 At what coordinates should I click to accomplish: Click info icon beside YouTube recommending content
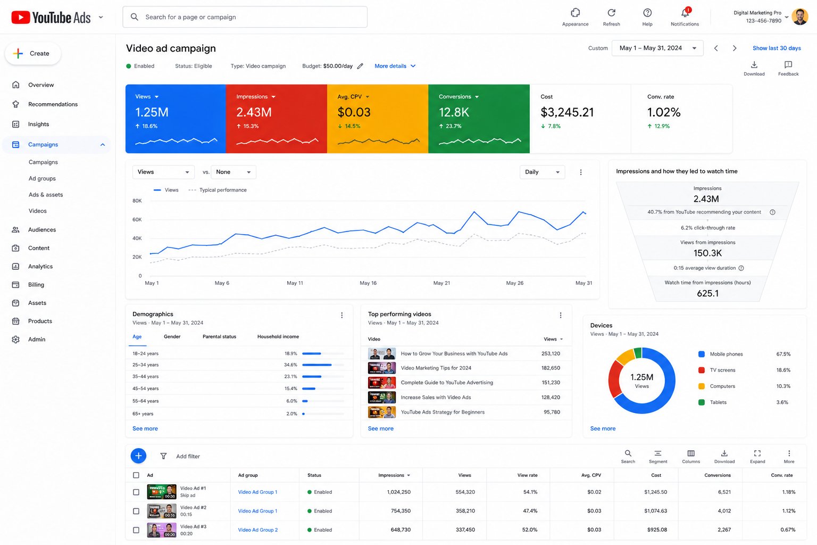tap(772, 212)
